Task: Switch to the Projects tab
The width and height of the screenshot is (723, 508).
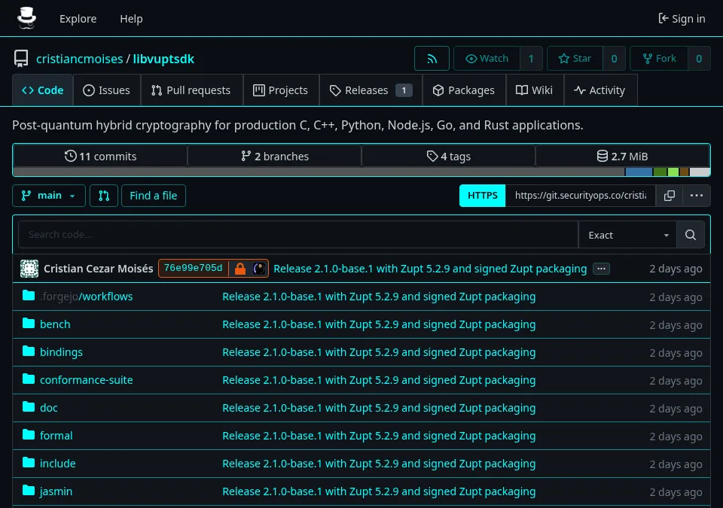Action: pyautogui.click(x=281, y=90)
